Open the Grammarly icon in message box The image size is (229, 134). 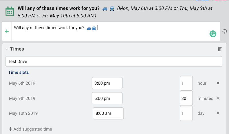pos(213,34)
